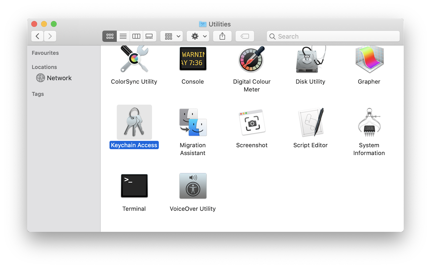Switch to gallery view
Screen dimensions: 431x268
[150, 36]
